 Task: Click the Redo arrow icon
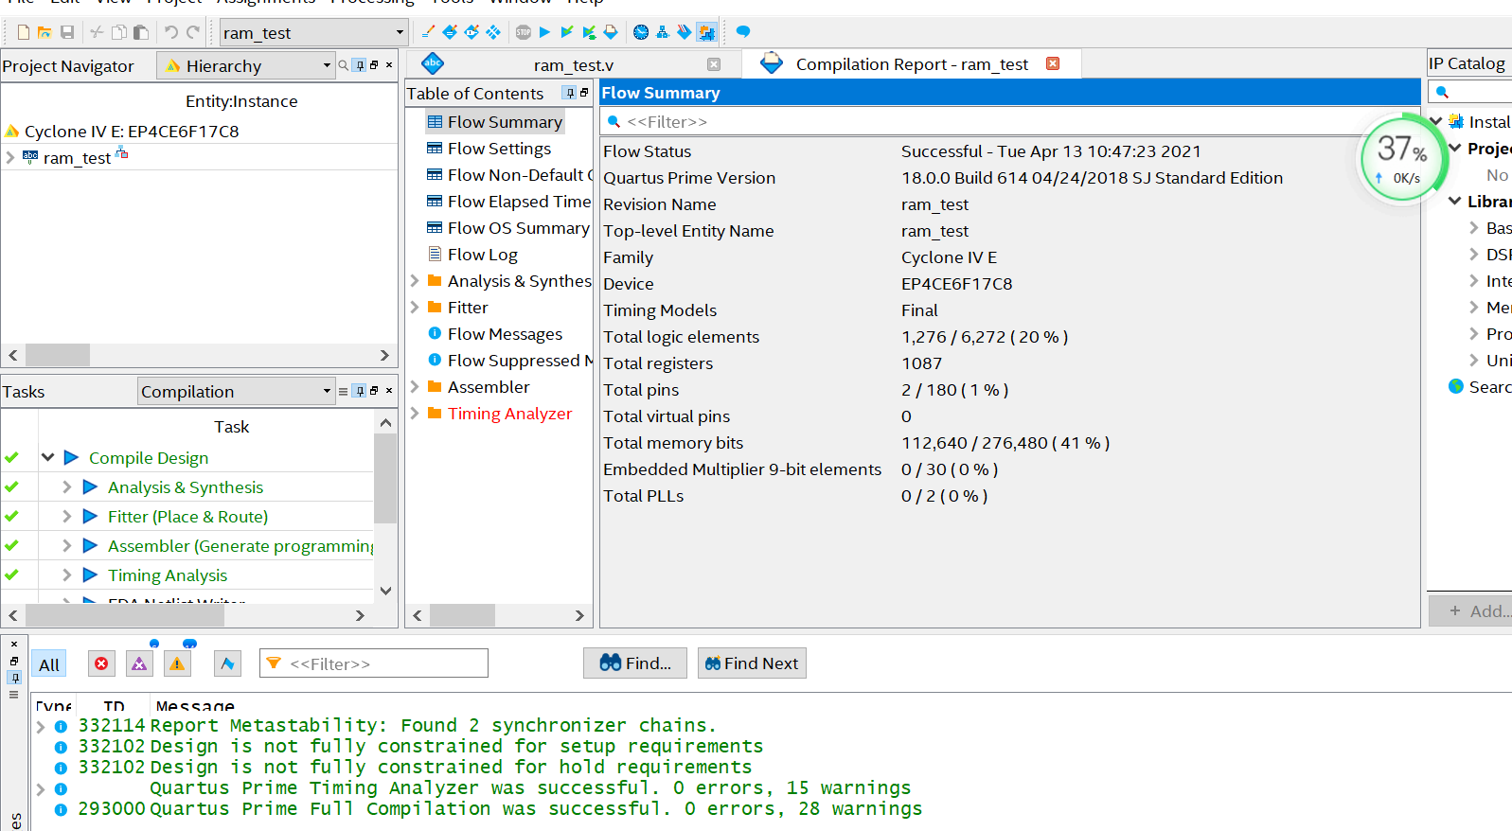[x=193, y=32]
